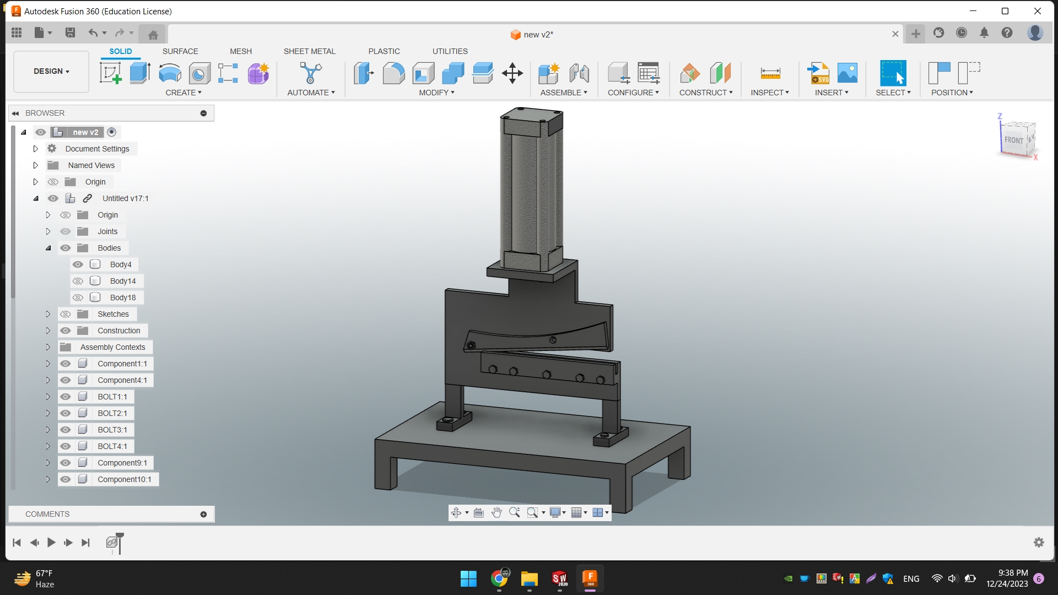The width and height of the screenshot is (1058, 595).
Task: Open SolidWorks from the taskbar
Action: point(559,578)
